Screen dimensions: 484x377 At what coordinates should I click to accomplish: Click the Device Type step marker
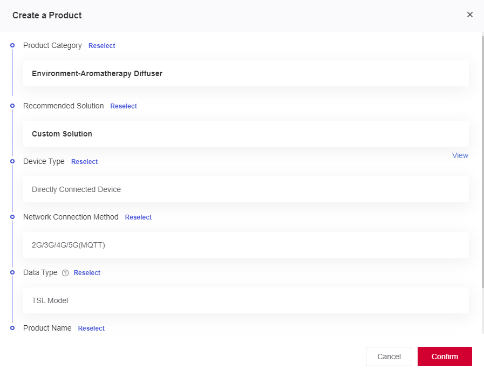(x=12, y=161)
